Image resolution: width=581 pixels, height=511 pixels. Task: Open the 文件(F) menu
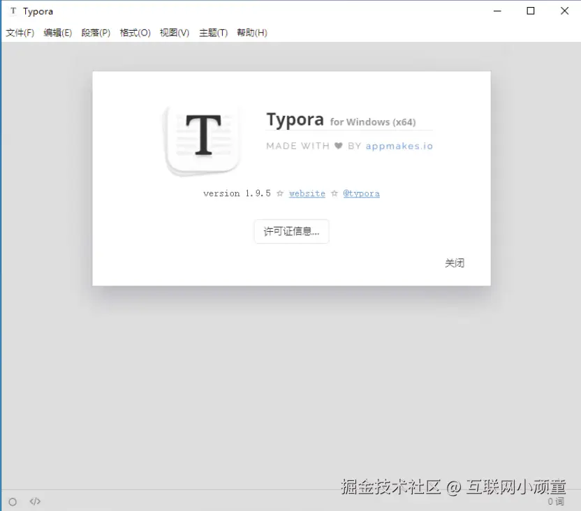20,33
